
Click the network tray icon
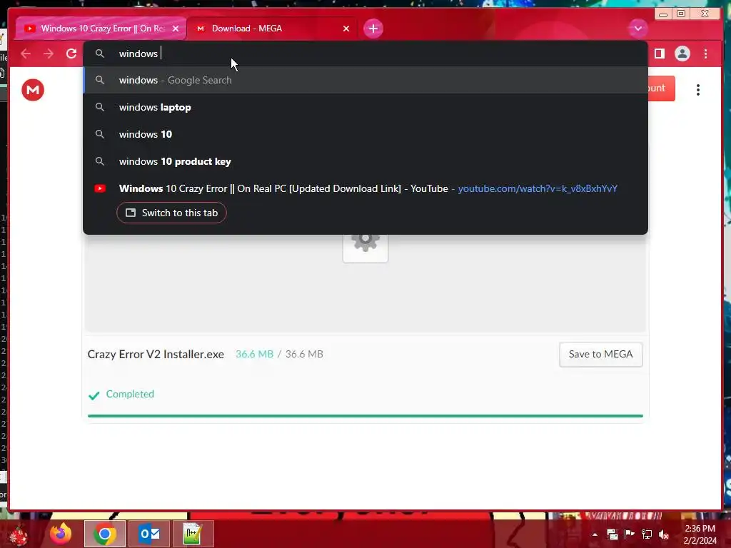point(647,534)
